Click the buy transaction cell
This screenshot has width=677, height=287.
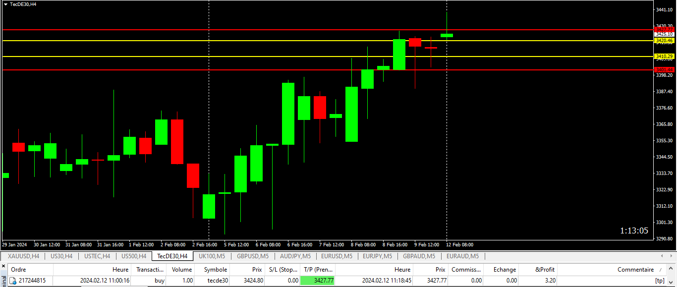(x=160, y=281)
